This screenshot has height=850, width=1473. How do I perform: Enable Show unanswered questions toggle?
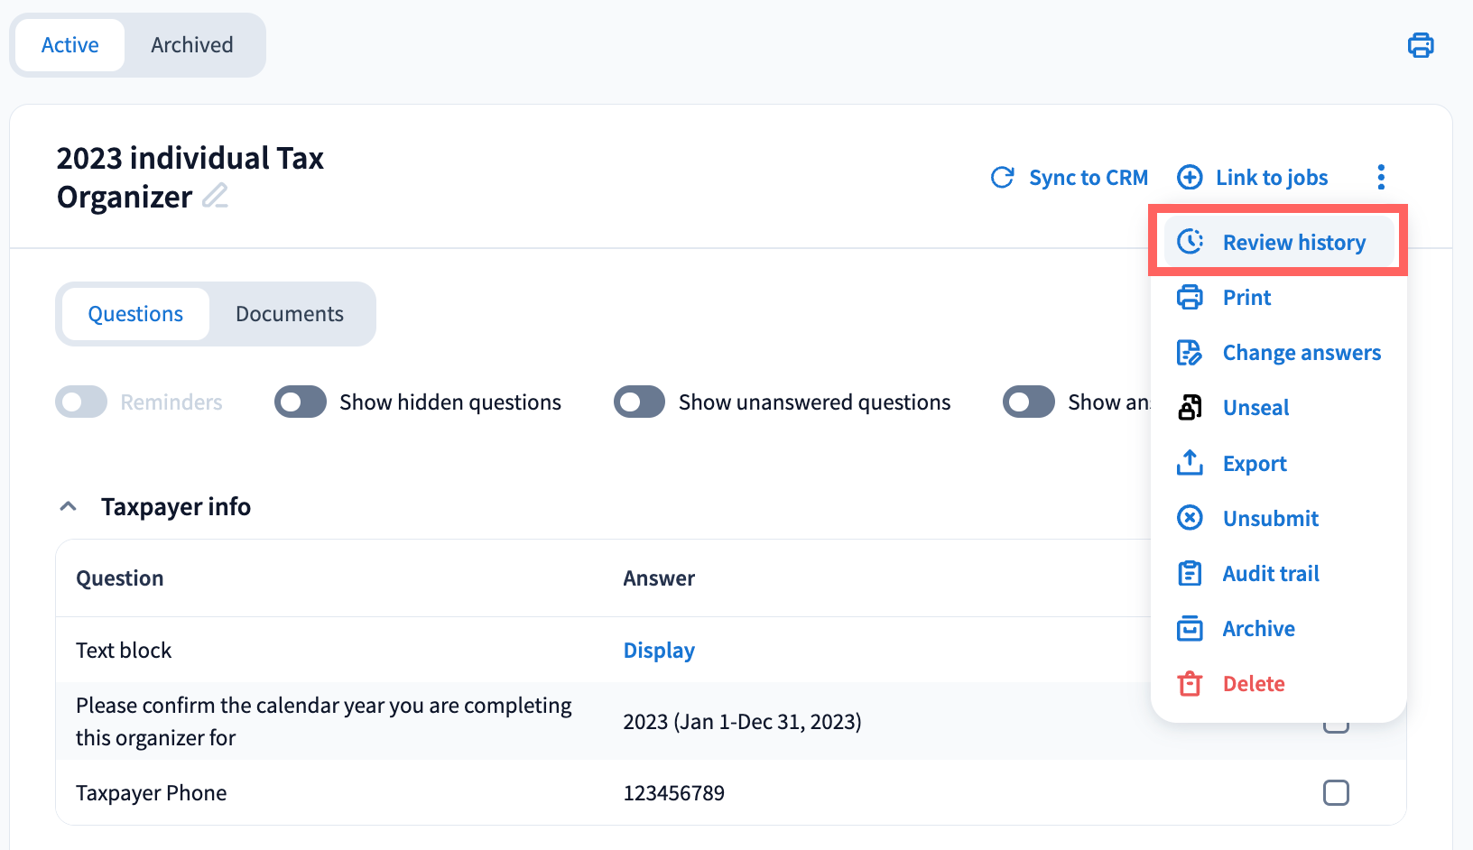coord(639,402)
